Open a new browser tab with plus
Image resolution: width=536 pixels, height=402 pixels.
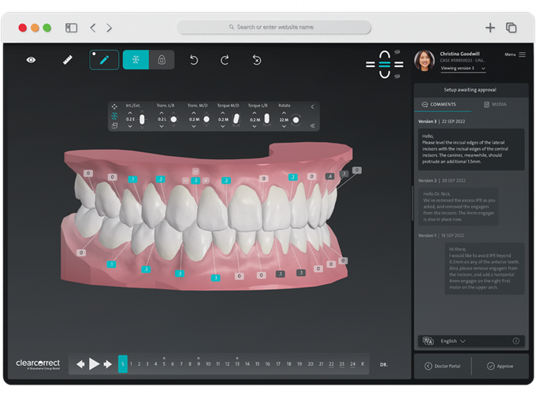(x=489, y=28)
